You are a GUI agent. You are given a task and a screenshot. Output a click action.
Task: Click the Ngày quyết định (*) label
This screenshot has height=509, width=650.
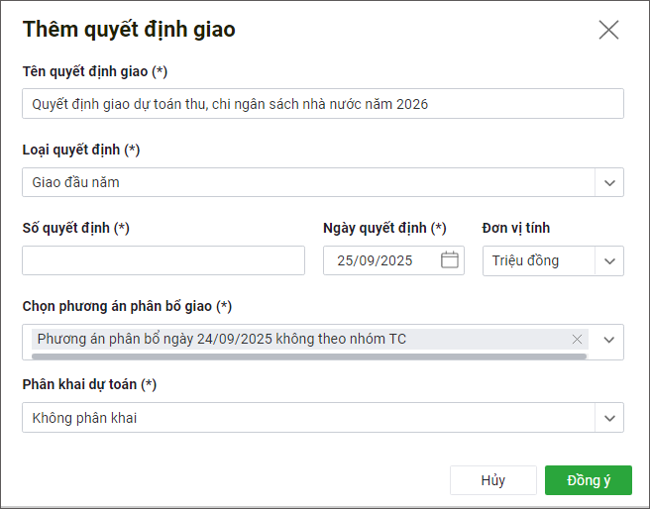pos(384,228)
